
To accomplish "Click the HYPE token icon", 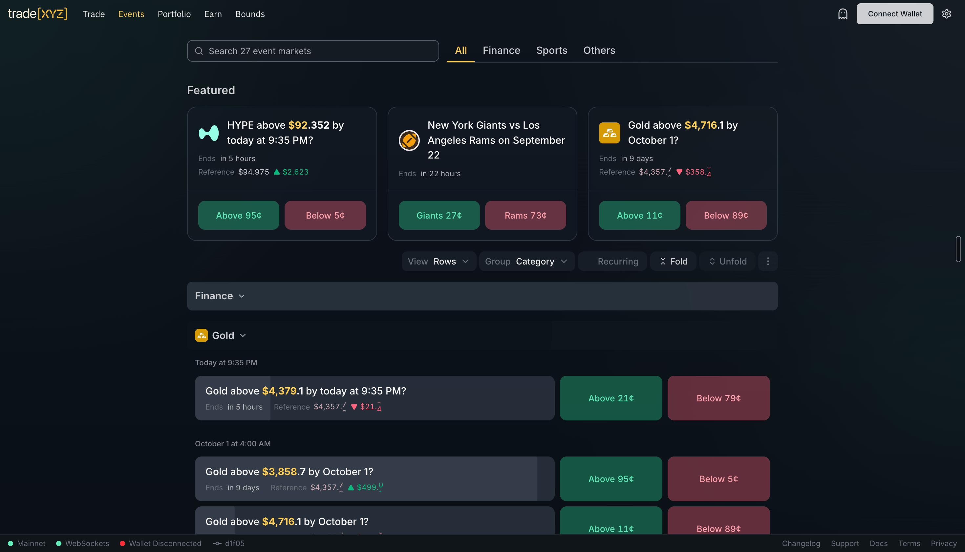I will pos(208,133).
